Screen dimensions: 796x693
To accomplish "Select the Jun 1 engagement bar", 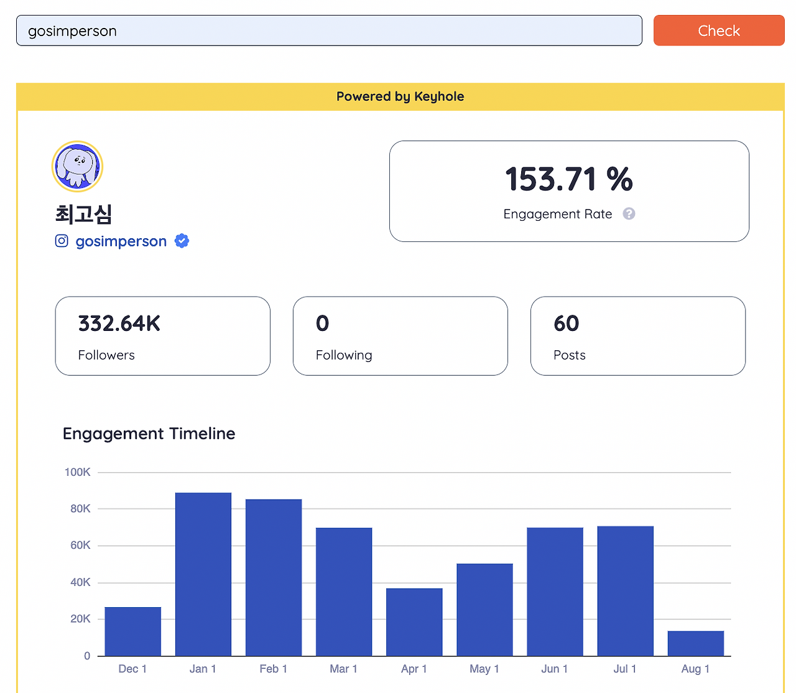I will (555, 592).
